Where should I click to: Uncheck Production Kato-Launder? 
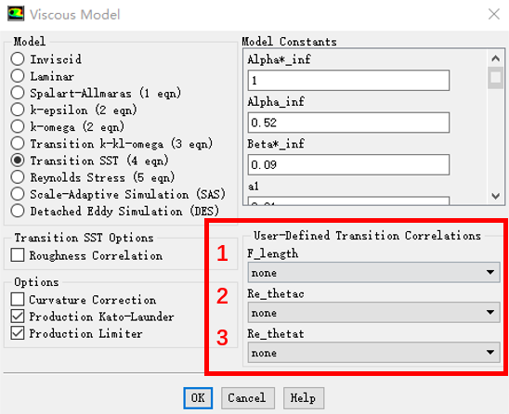(18, 316)
